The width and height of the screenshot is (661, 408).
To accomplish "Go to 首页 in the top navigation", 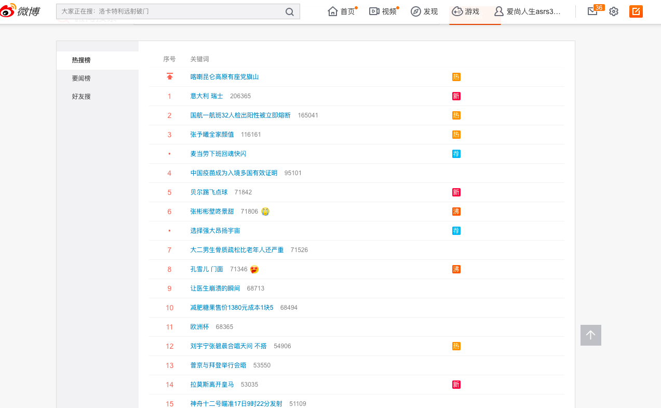I will click(x=347, y=11).
